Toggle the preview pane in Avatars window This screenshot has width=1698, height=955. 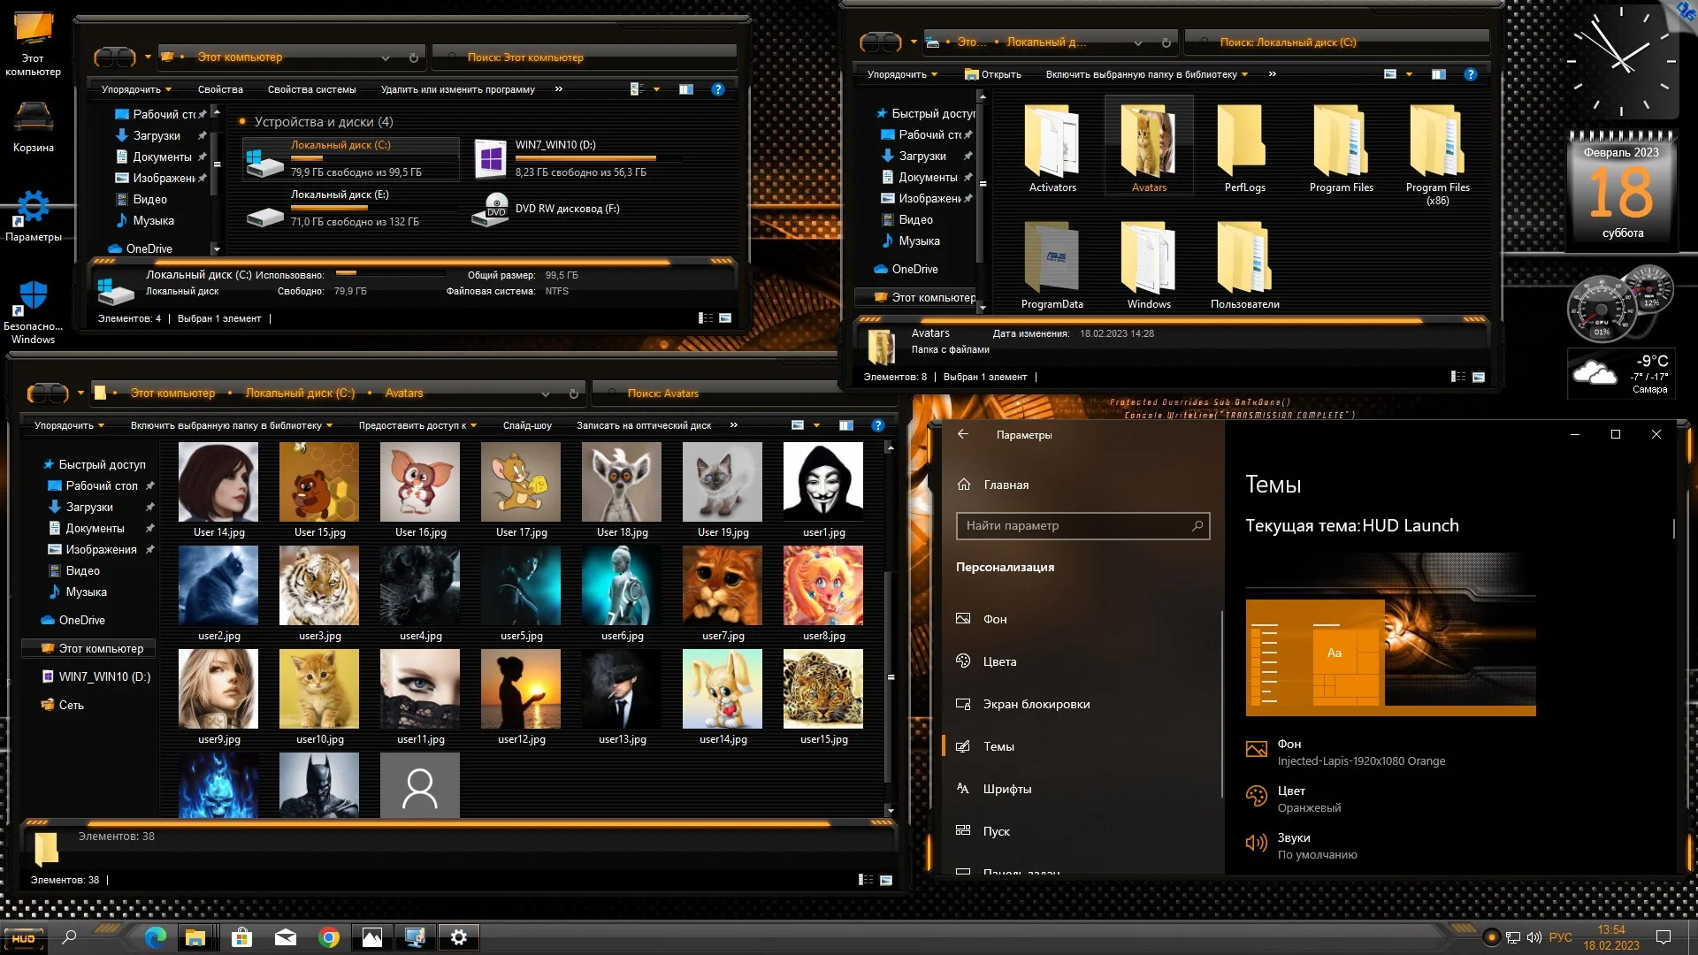pyautogui.click(x=845, y=425)
